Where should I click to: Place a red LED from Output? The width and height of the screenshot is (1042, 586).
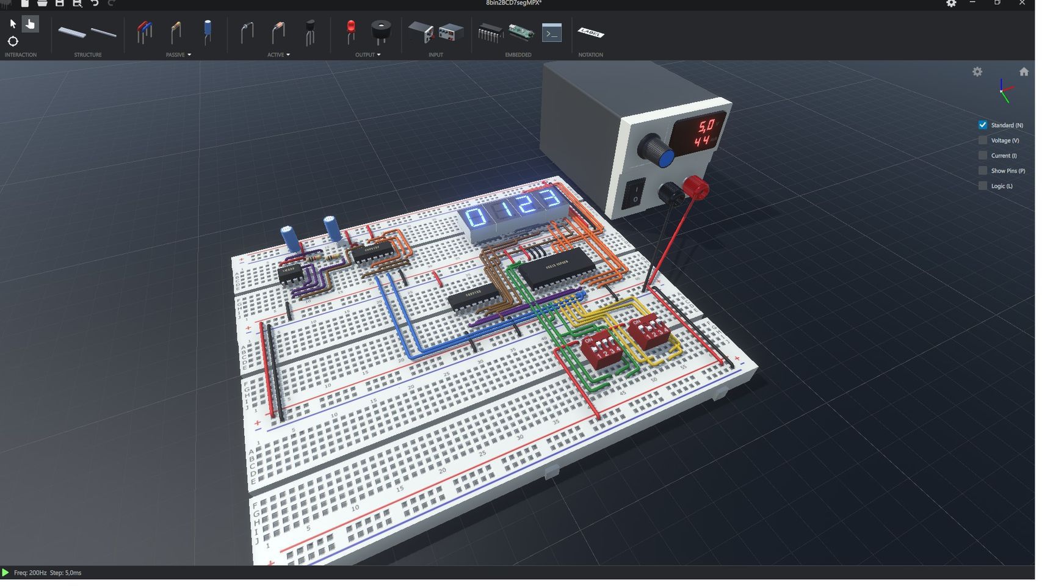pos(351,32)
